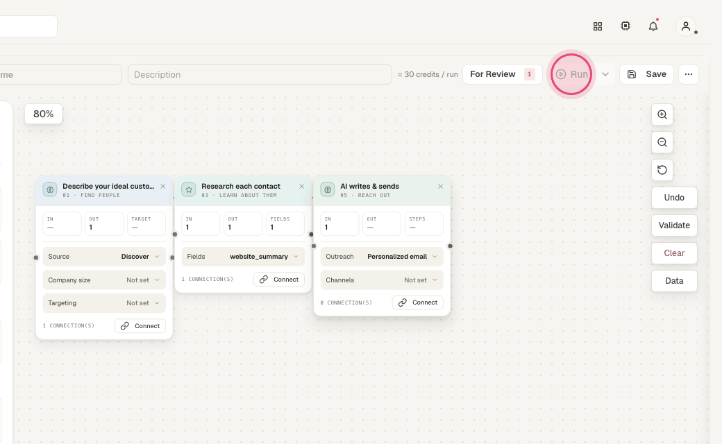Click the zoom out magnifier icon
Screen dimensions: 722x444
pos(662,142)
